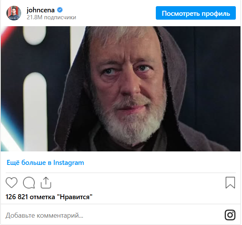Image resolution: width=242 pixels, height=225 pixels.
Task: Save post with the bookmark icon
Action: tap(230, 183)
